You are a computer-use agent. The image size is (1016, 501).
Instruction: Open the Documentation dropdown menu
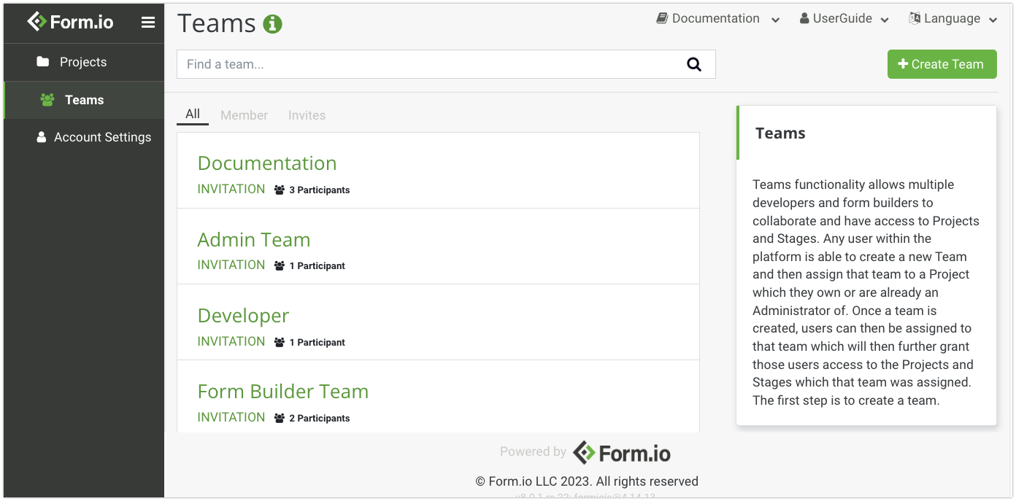click(718, 19)
